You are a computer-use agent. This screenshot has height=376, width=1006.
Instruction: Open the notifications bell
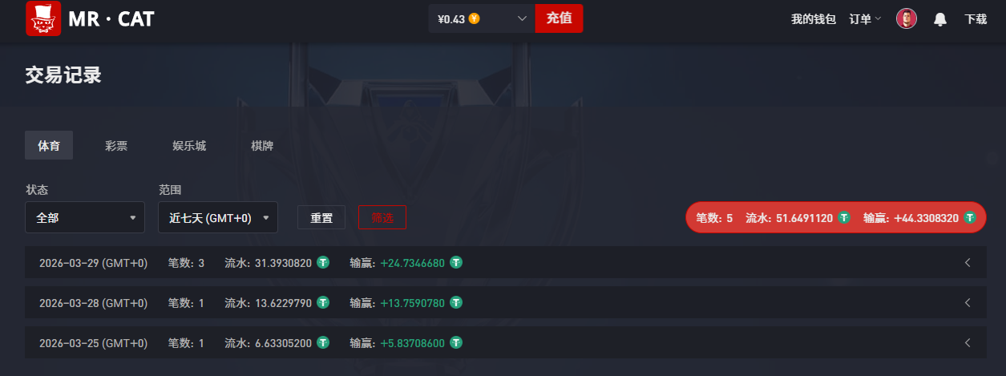click(x=940, y=19)
